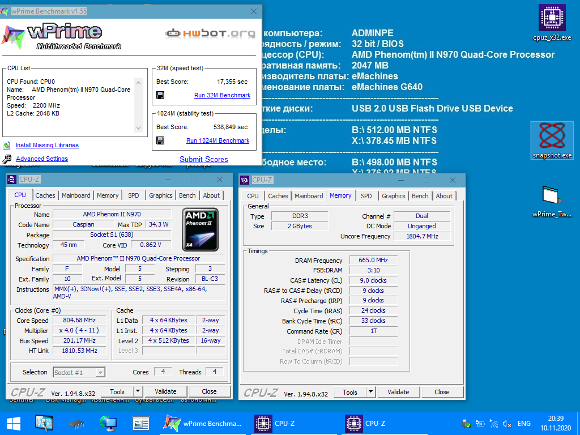Image resolution: width=580 pixels, height=435 pixels.
Task: Switch to Memory tab in left CPU-Z
Action: pyautogui.click(x=108, y=195)
